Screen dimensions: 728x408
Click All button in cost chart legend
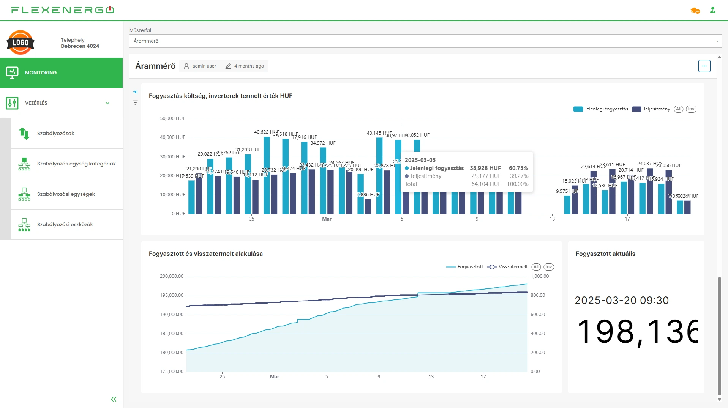[x=678, y=109]
